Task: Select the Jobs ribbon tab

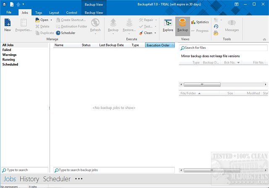Action: [x=25, y=13]
